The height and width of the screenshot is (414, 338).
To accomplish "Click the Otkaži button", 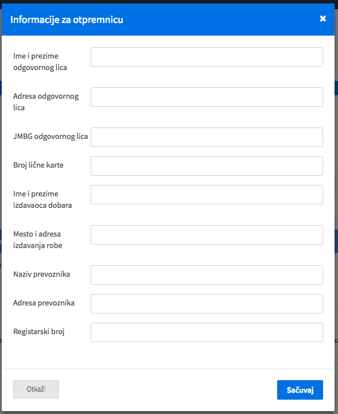I will (x=36, y=389).
